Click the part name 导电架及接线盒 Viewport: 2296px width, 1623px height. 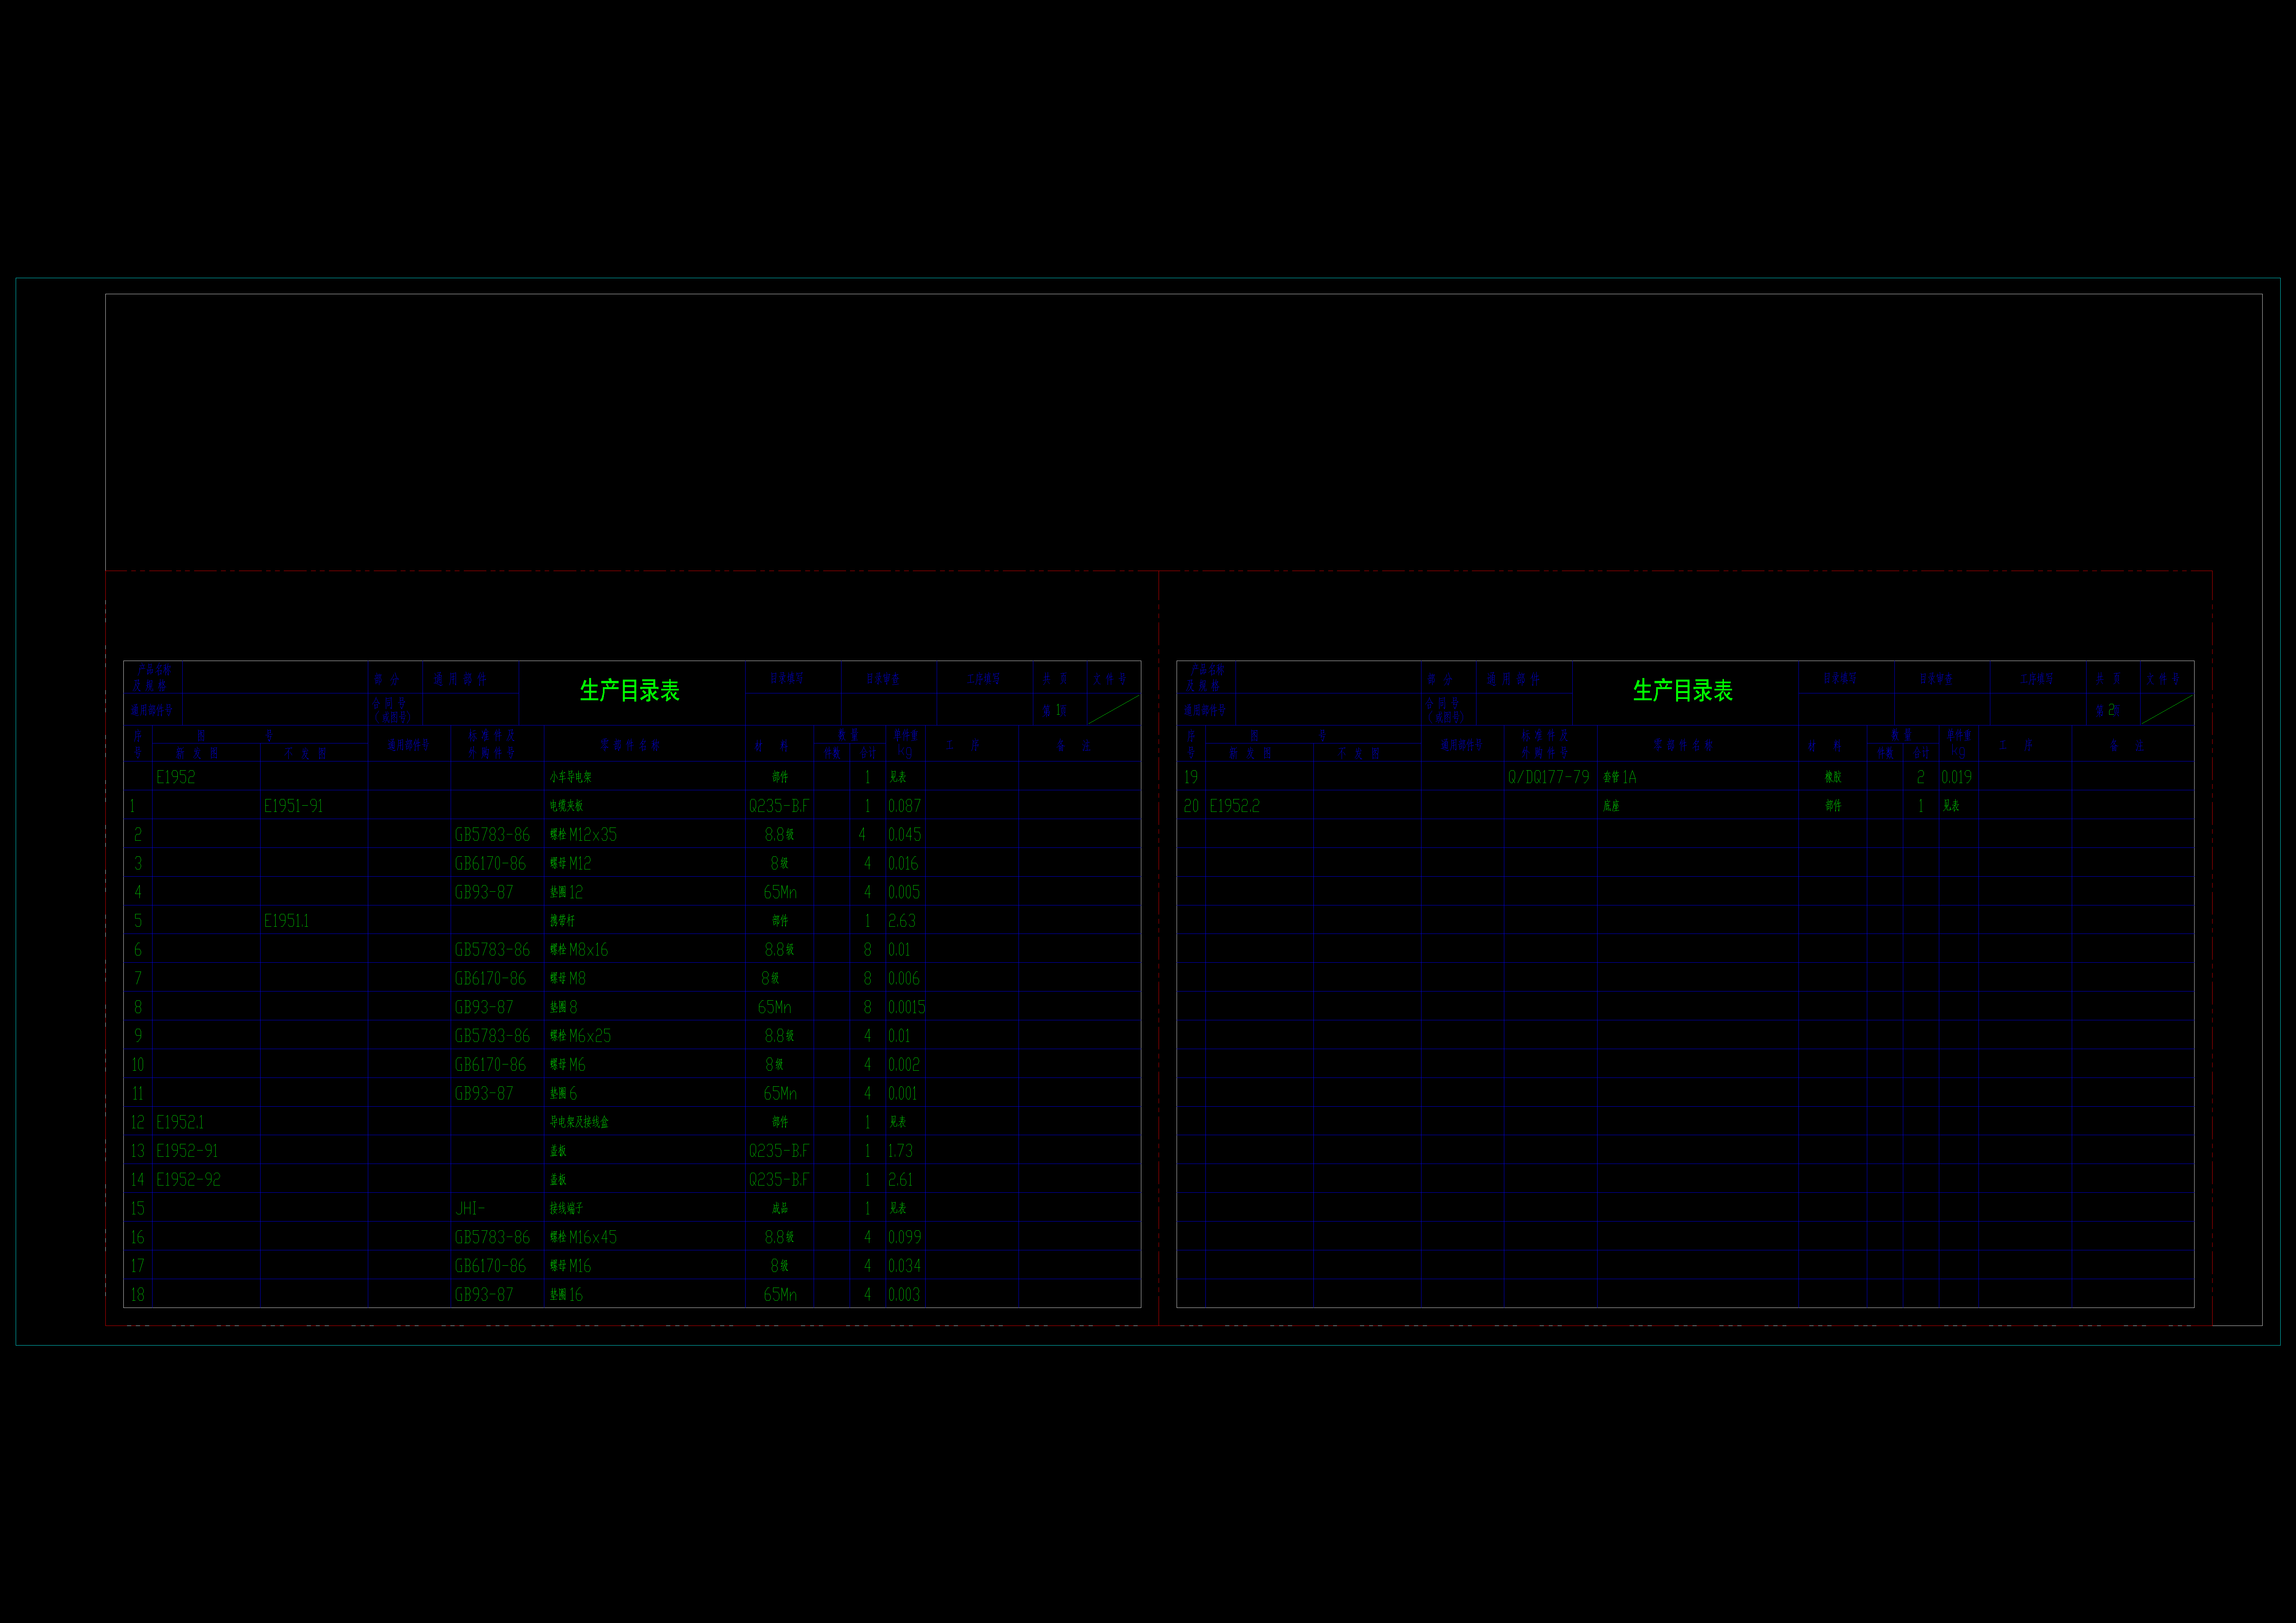point(579,1122)
